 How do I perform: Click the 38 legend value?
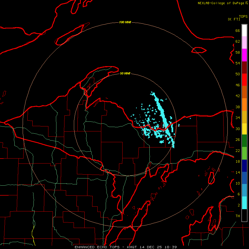click(238, 107)
